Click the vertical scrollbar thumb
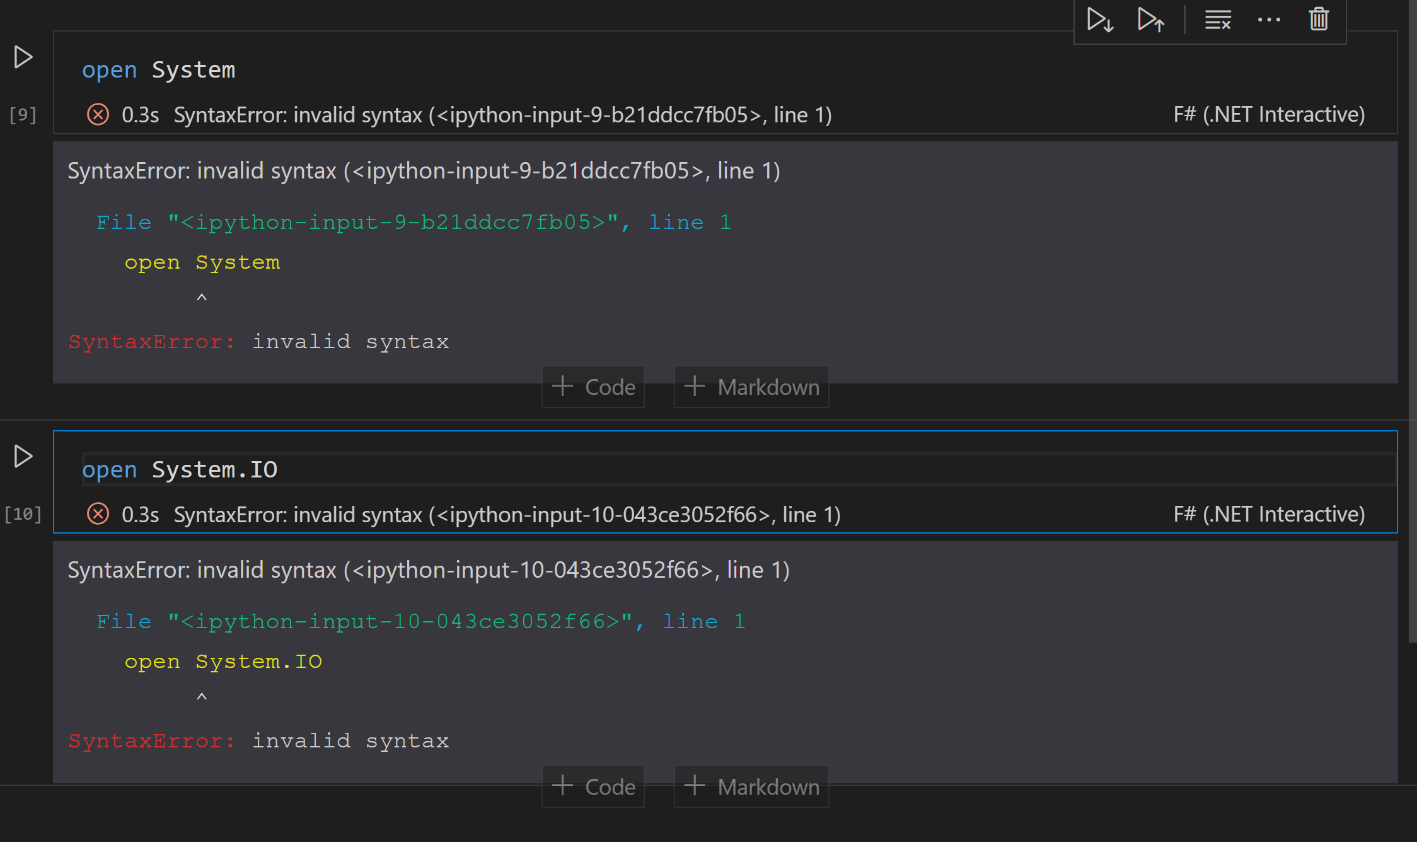 click(1413, 322)
